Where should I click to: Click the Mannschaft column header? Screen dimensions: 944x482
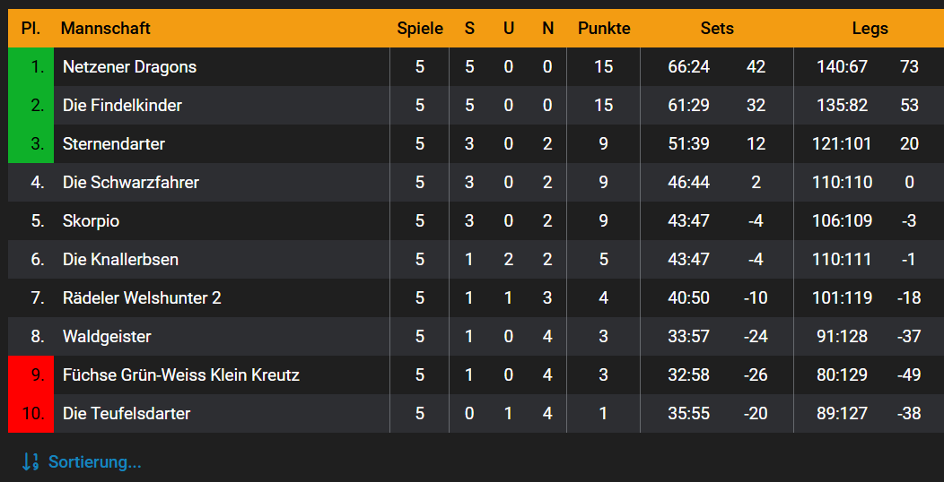pos(105,28)
